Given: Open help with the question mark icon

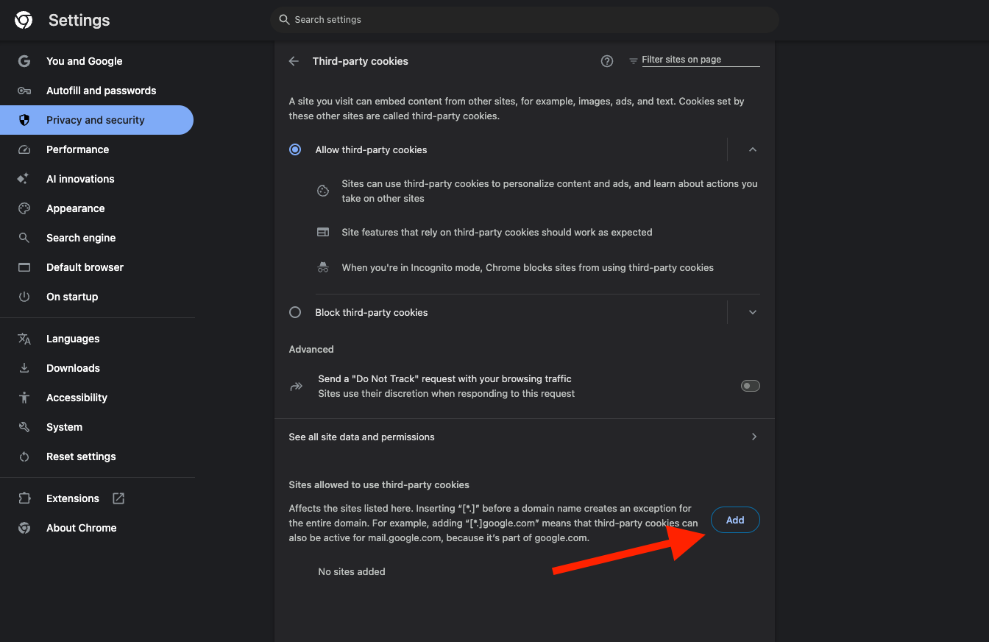Looking at the screenshot, I should (607, 61).
